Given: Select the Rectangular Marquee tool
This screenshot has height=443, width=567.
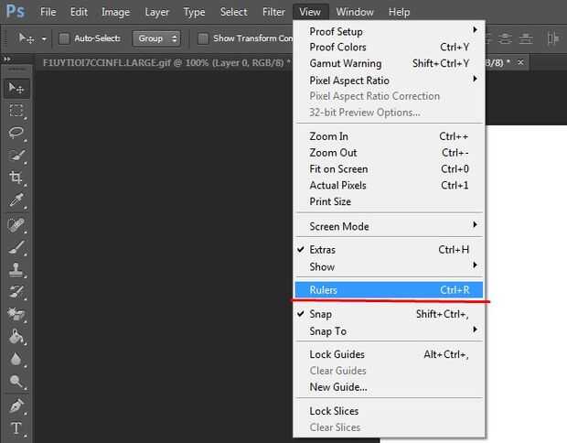Looking at the screenshot, I should tap(16, 111).
